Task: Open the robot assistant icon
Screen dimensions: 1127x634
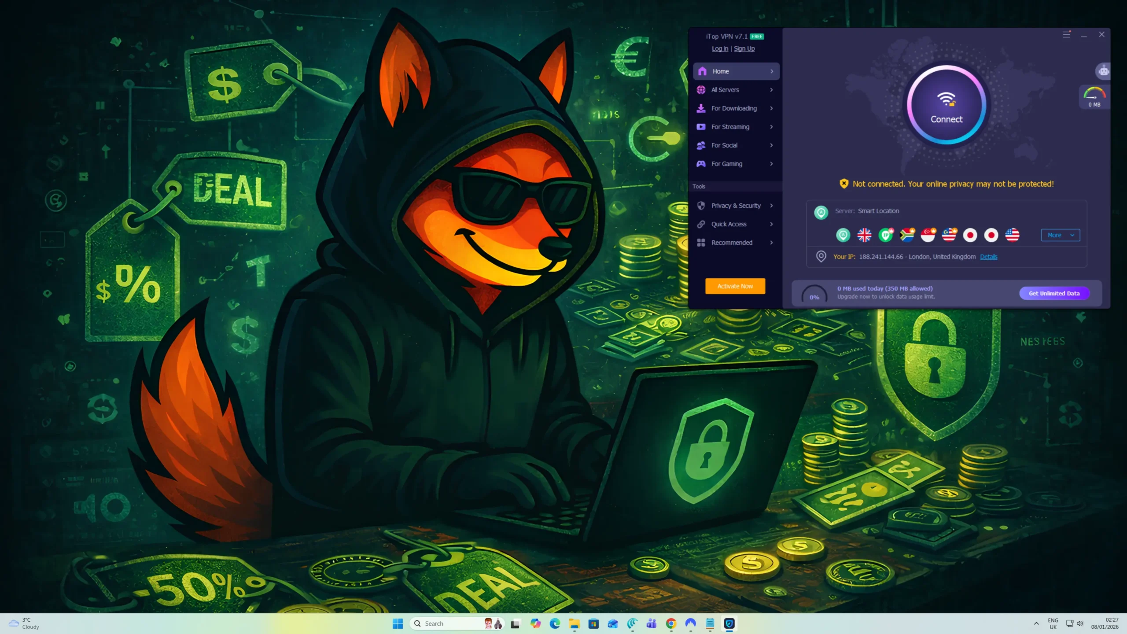Action: pyautogui.click(x=1103, y=71)
